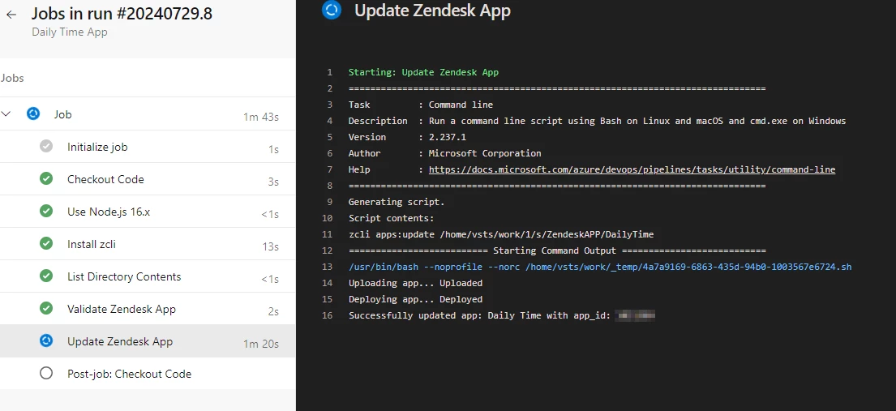Image resolution: width=896 pixels, height=411 pixels.
Task: Click the Generating script. log line
Action: click(397, 203)
